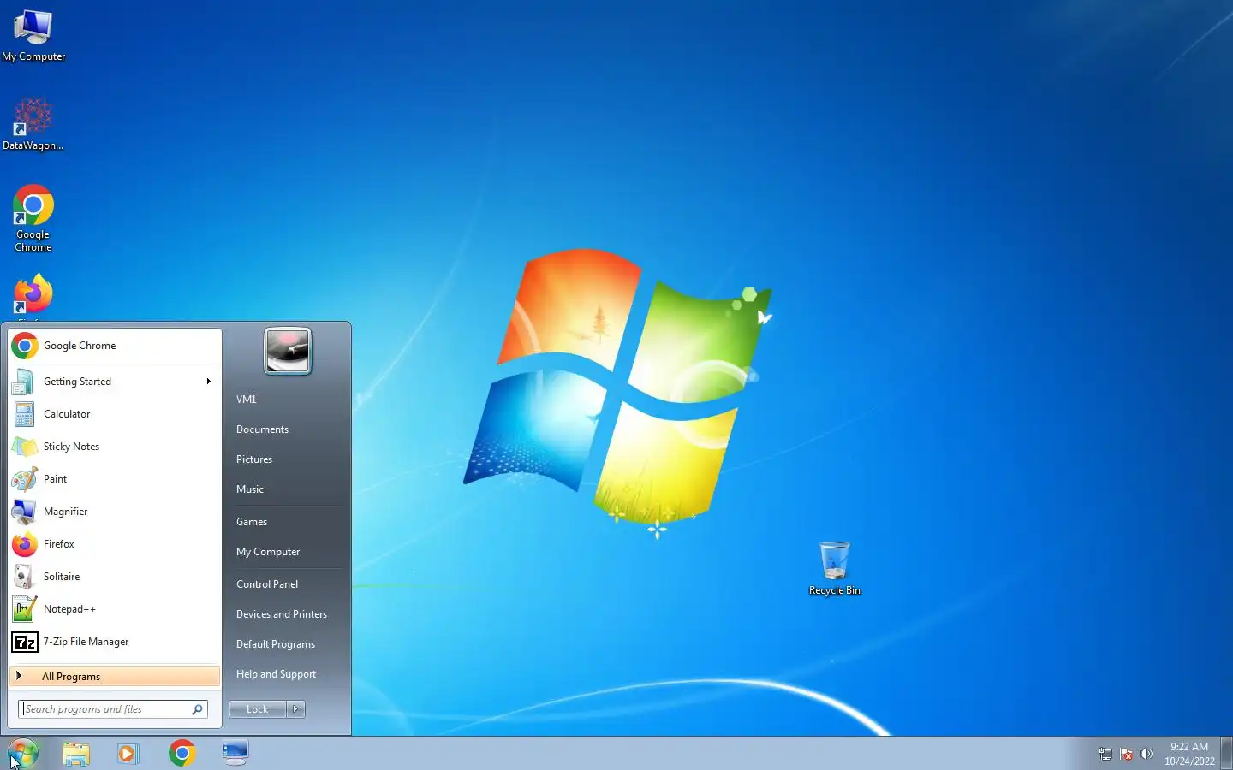Open My Computer desktop icon
Image resolution: width=1233 pixels, height=770 pixels.
33,36
